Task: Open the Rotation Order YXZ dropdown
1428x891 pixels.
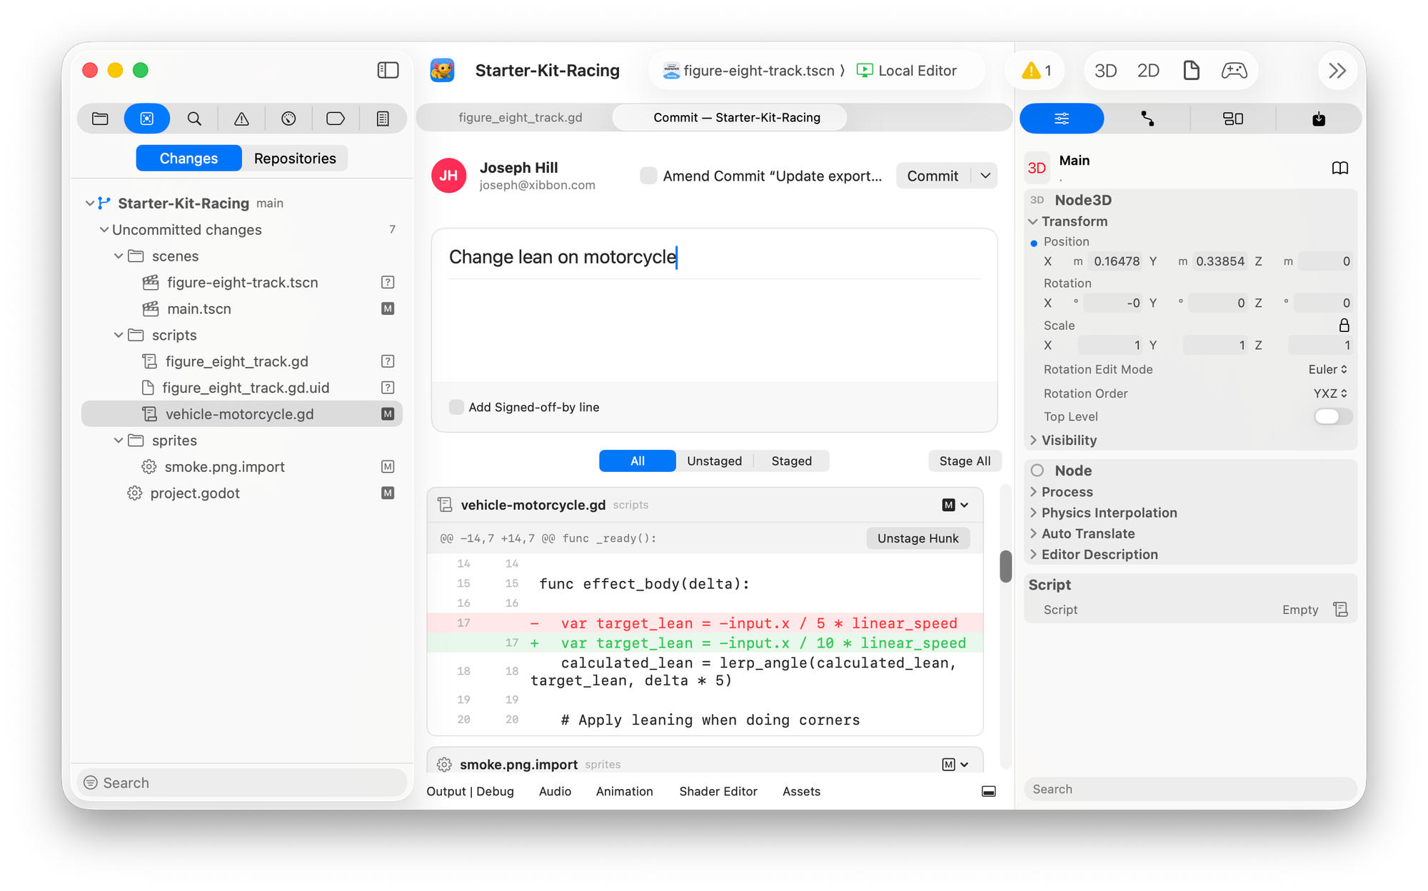Action: (1331, 393)
